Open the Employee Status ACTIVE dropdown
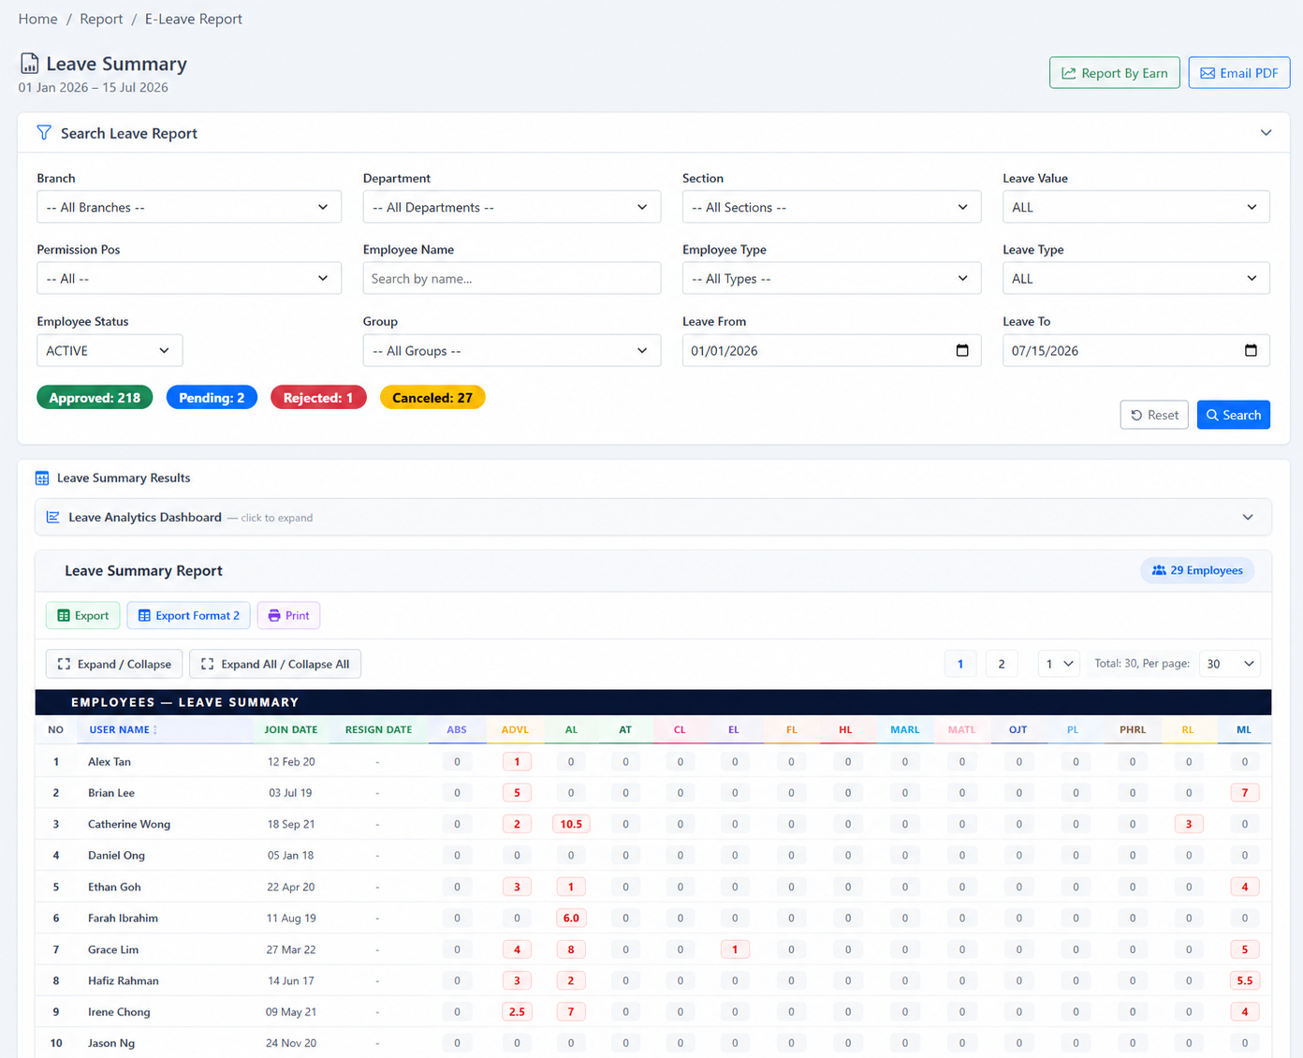 110,350
